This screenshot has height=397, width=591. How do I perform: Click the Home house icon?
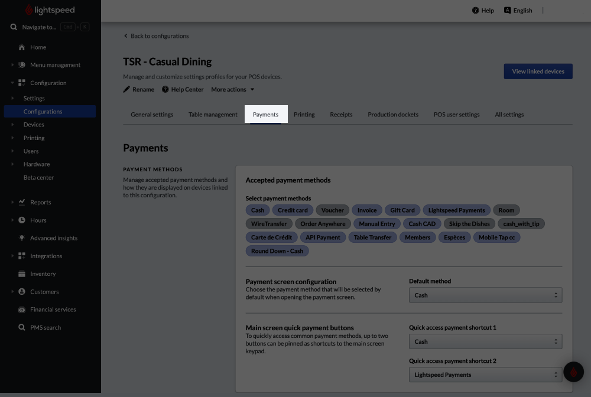[22, 47]
